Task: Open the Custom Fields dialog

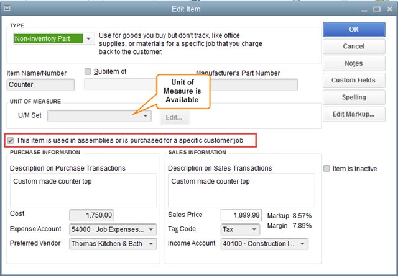Action: coord(353,80)
